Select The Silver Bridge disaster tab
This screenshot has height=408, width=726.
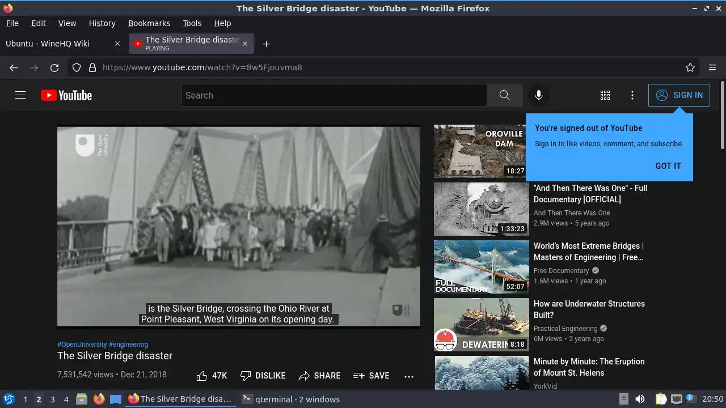(x=191, y=44)
